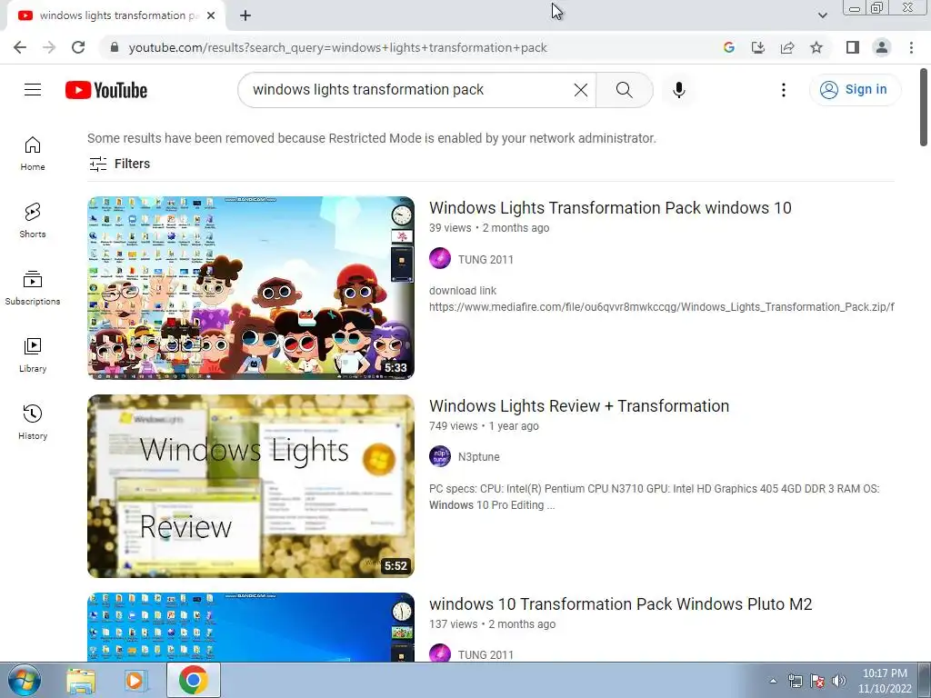Open the Google icon in address bar
The height and width of the screenshot is (698, 931).
point(729,47)
